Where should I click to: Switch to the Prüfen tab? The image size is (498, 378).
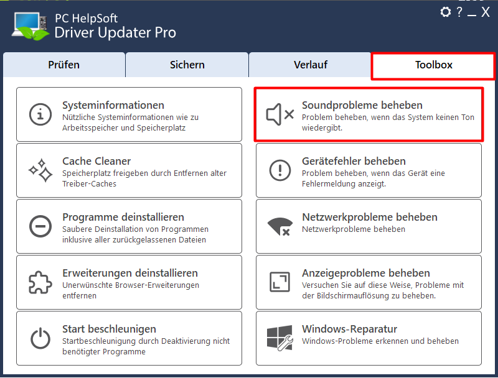(x=64, y=65)
